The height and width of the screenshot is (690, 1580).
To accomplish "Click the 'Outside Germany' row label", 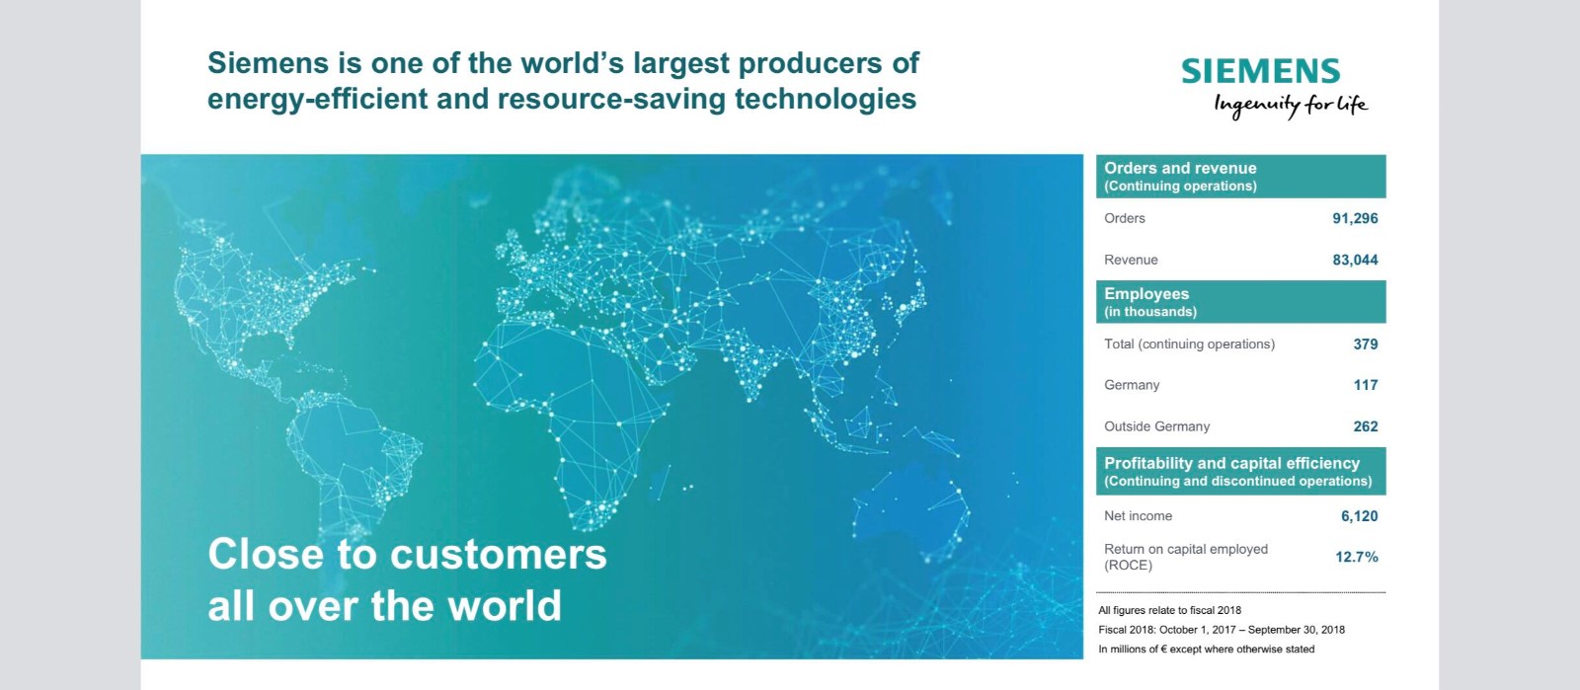I will click(1156, 426).
